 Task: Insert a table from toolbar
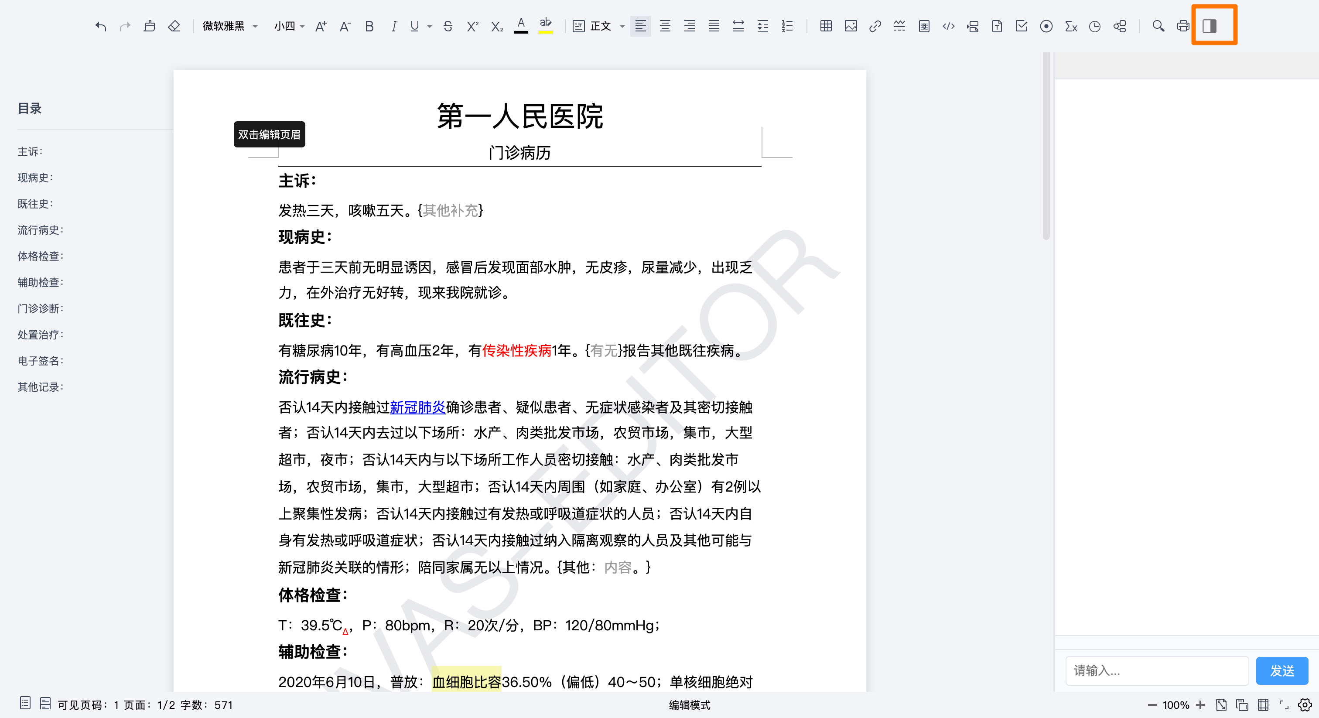point(825,26)
